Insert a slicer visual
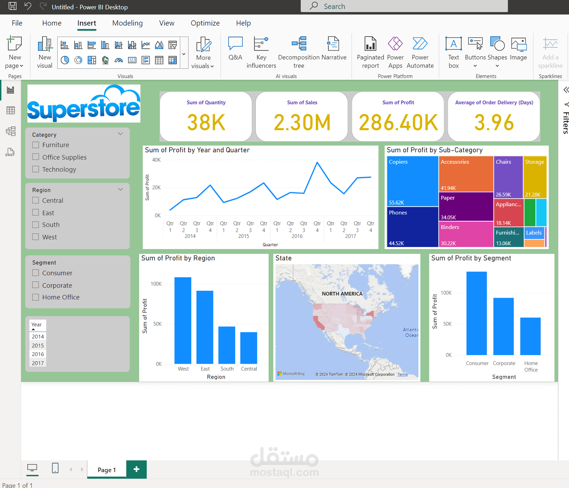The image size is (569, 488). (173, 45)
